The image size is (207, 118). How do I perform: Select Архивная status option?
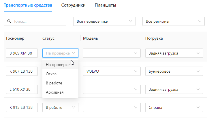coord(55,92)
